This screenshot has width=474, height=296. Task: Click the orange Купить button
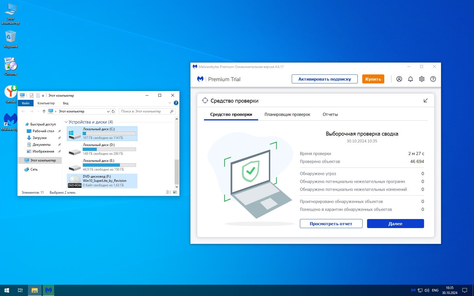[x=373, y=79]
